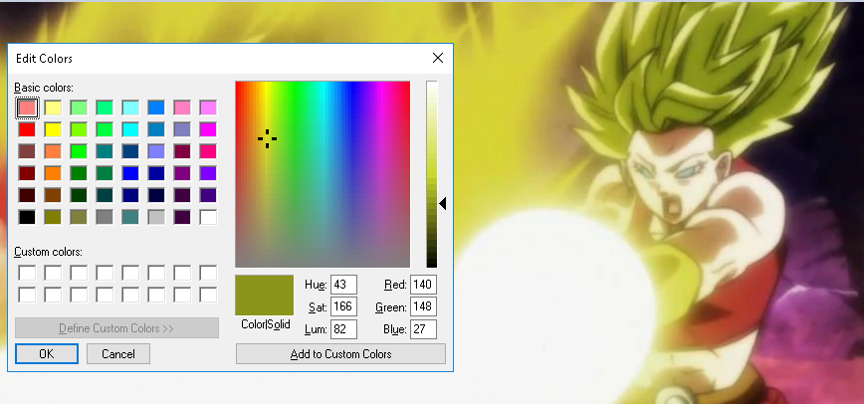Choose the bright pure blue basic swatch

tap(130, 173)
